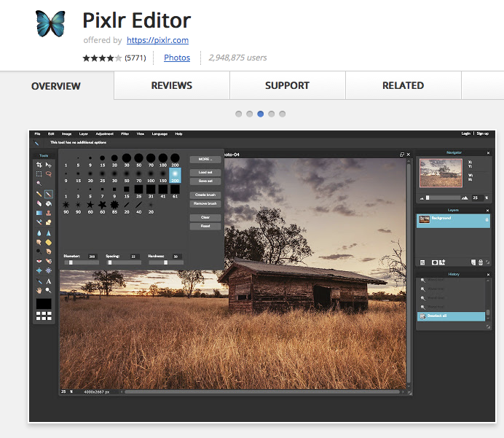Select the Spot Heal bandage tool

[x=49, y=261]
